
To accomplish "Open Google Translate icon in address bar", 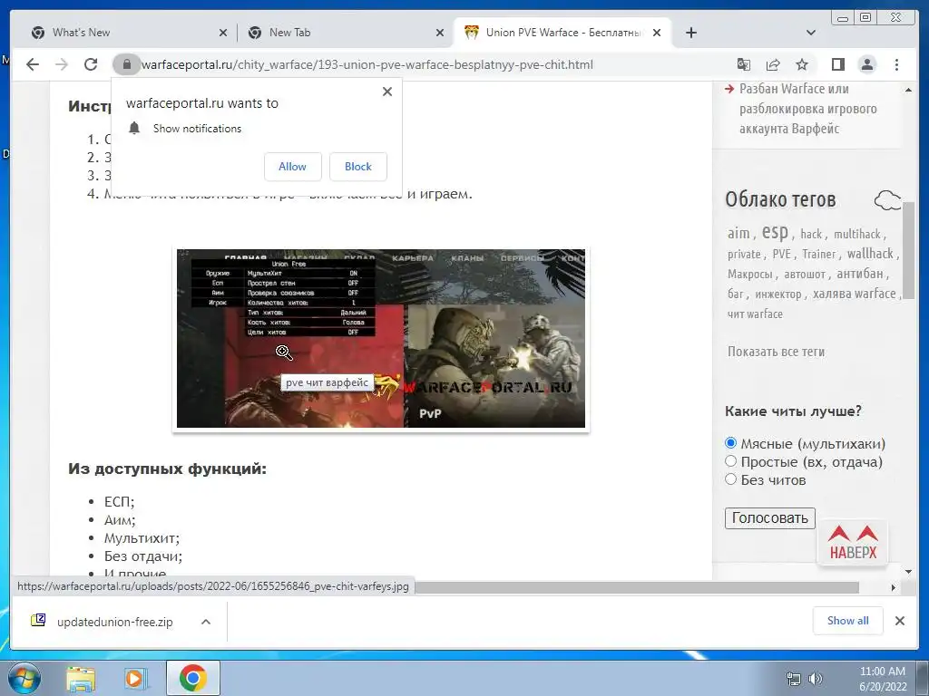I will 744,64.
